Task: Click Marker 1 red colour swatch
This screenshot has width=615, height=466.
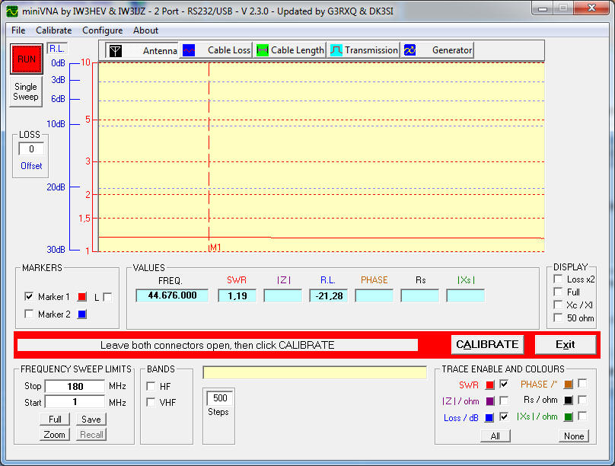Action: 82,297
